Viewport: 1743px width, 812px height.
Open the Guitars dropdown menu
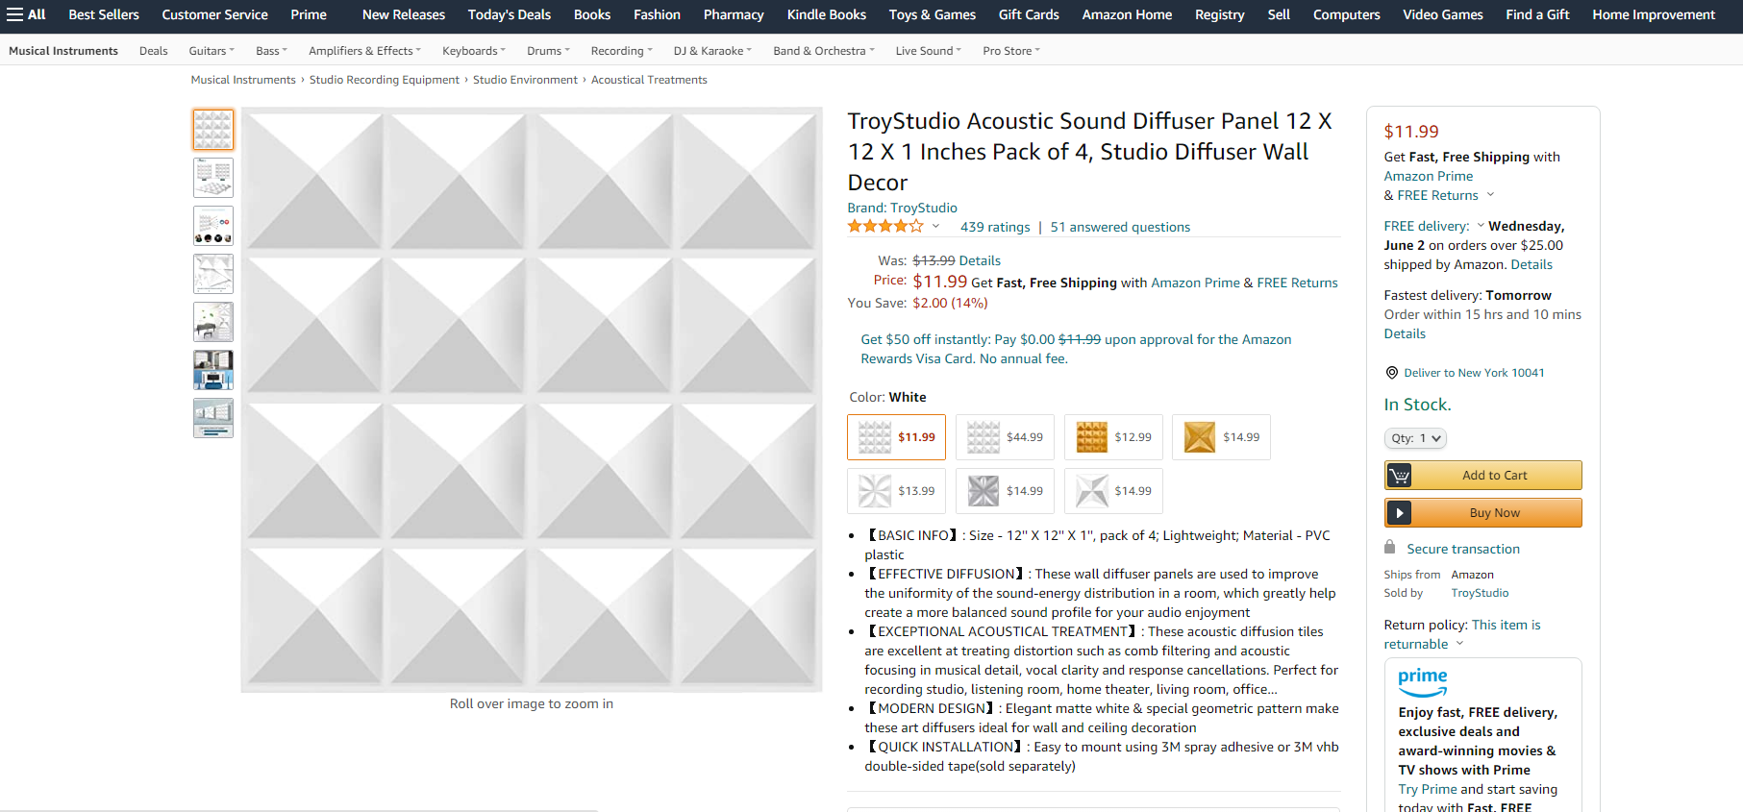(x=212, y=51)
